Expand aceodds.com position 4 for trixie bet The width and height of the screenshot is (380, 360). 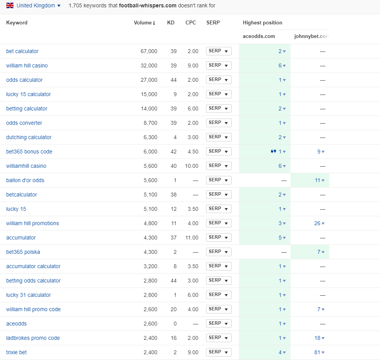[x=282, y=352]
